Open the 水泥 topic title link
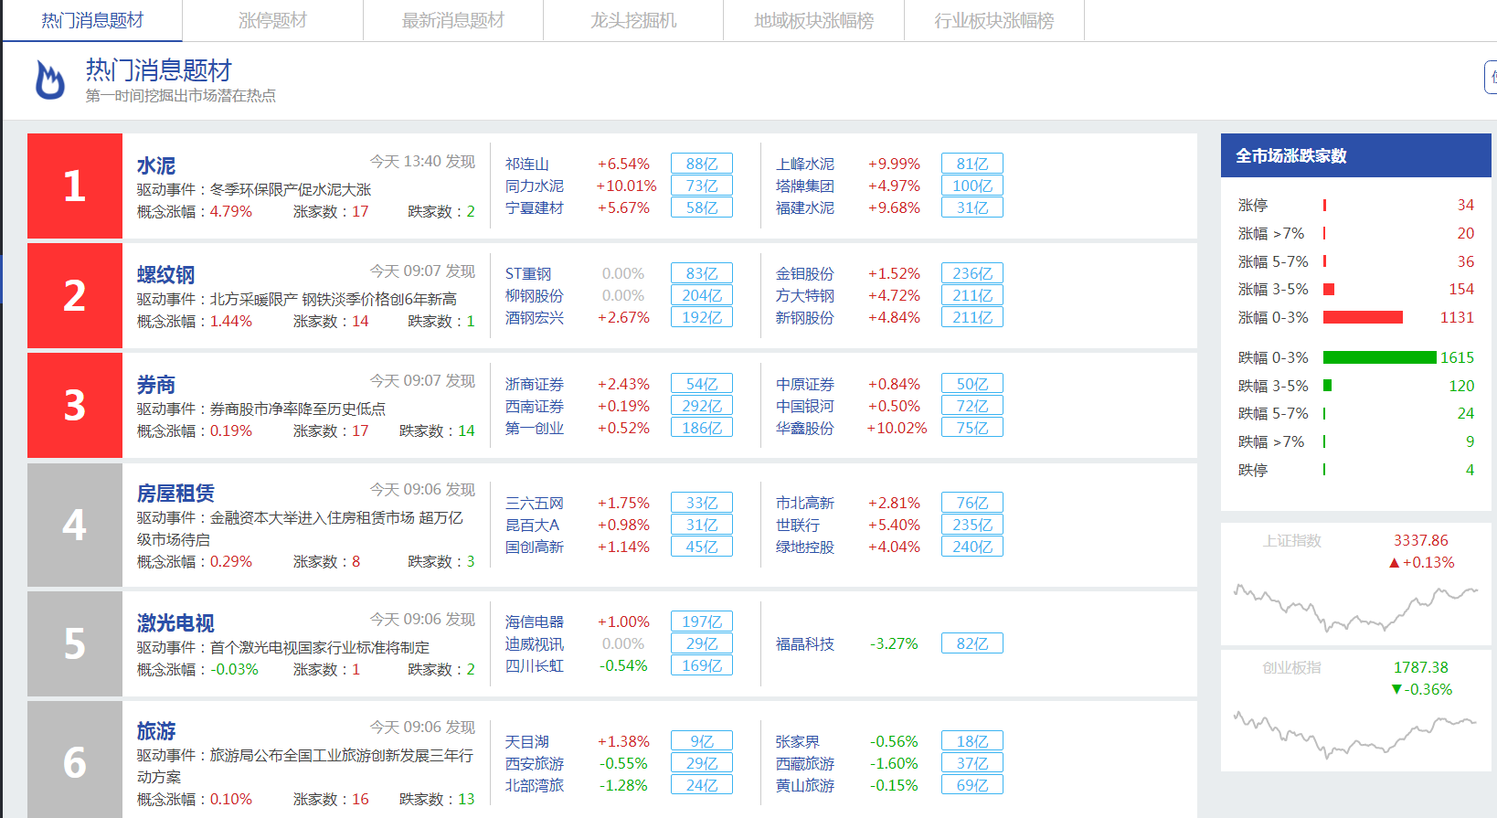This screenshot has height=818, width=1497. coord(156,165)
